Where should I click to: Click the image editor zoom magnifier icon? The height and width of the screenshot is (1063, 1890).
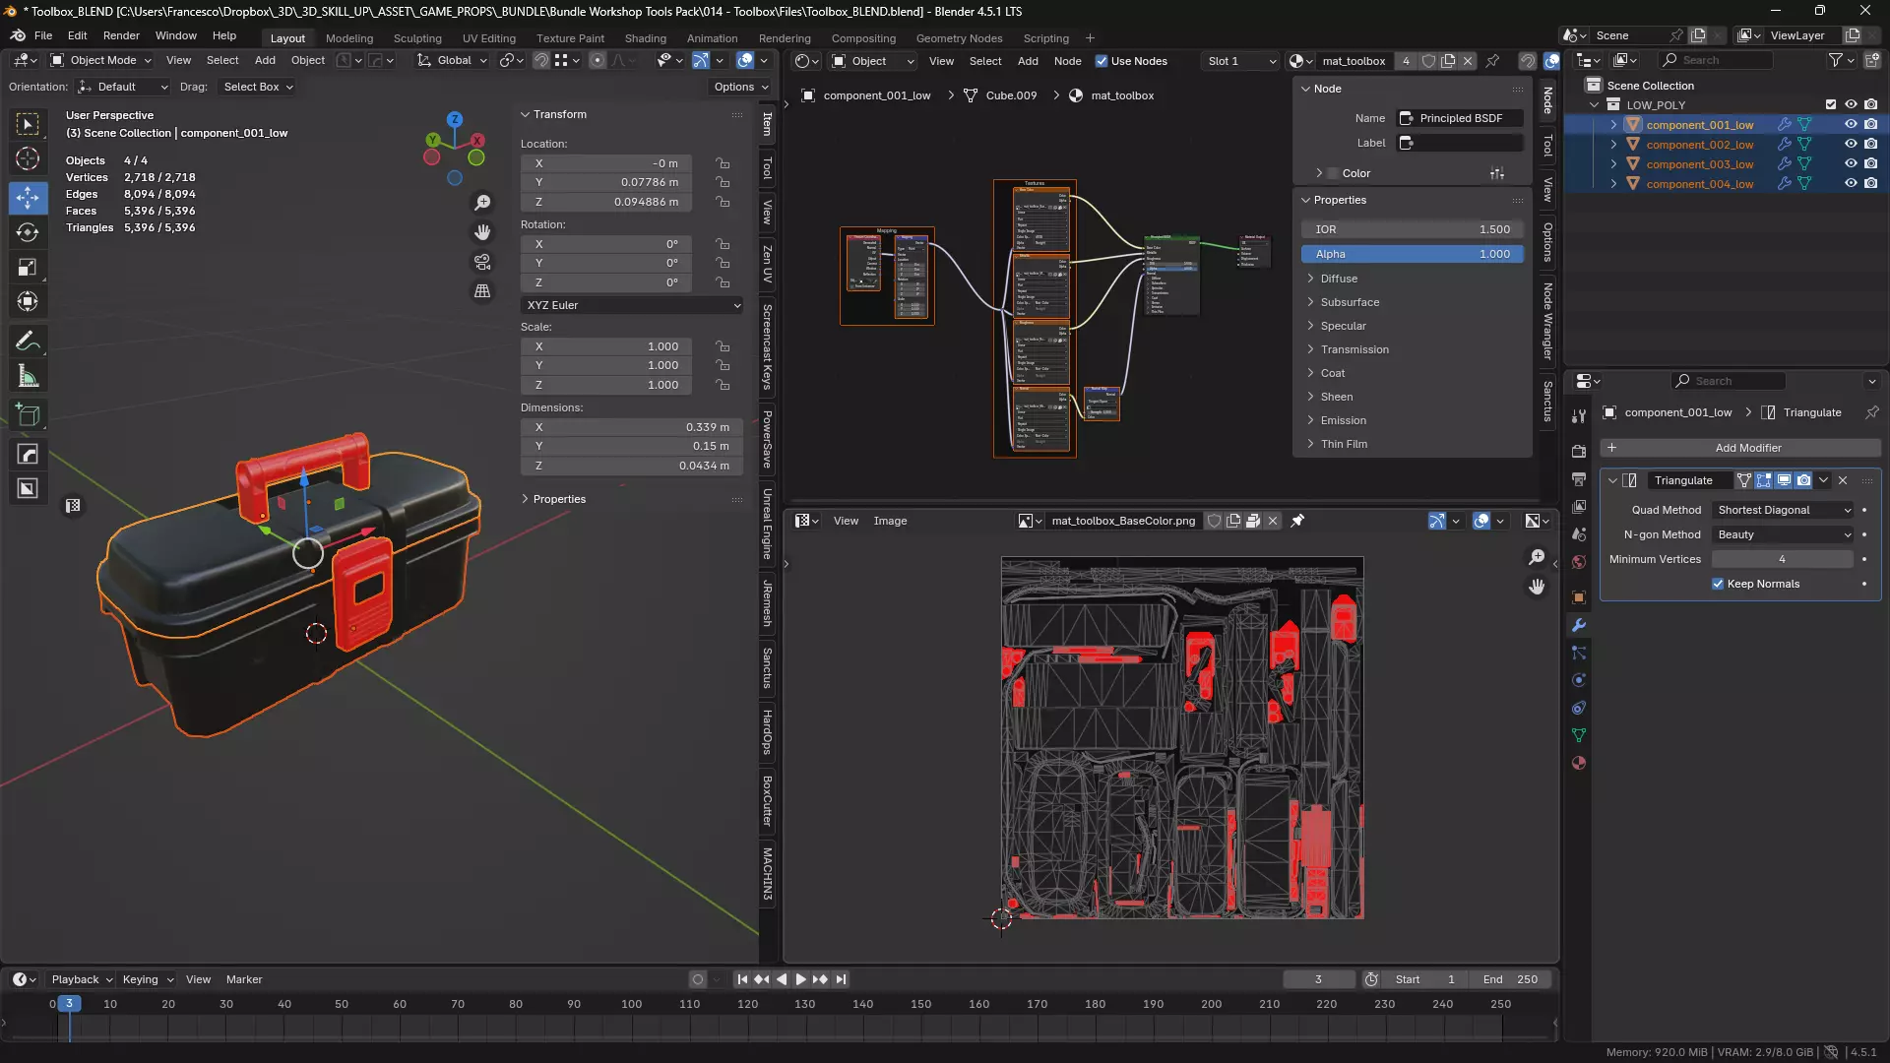pos(1537,558)
